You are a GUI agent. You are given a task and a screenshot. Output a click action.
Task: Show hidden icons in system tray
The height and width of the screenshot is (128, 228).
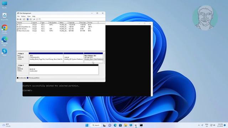click(x=199, y=125)
